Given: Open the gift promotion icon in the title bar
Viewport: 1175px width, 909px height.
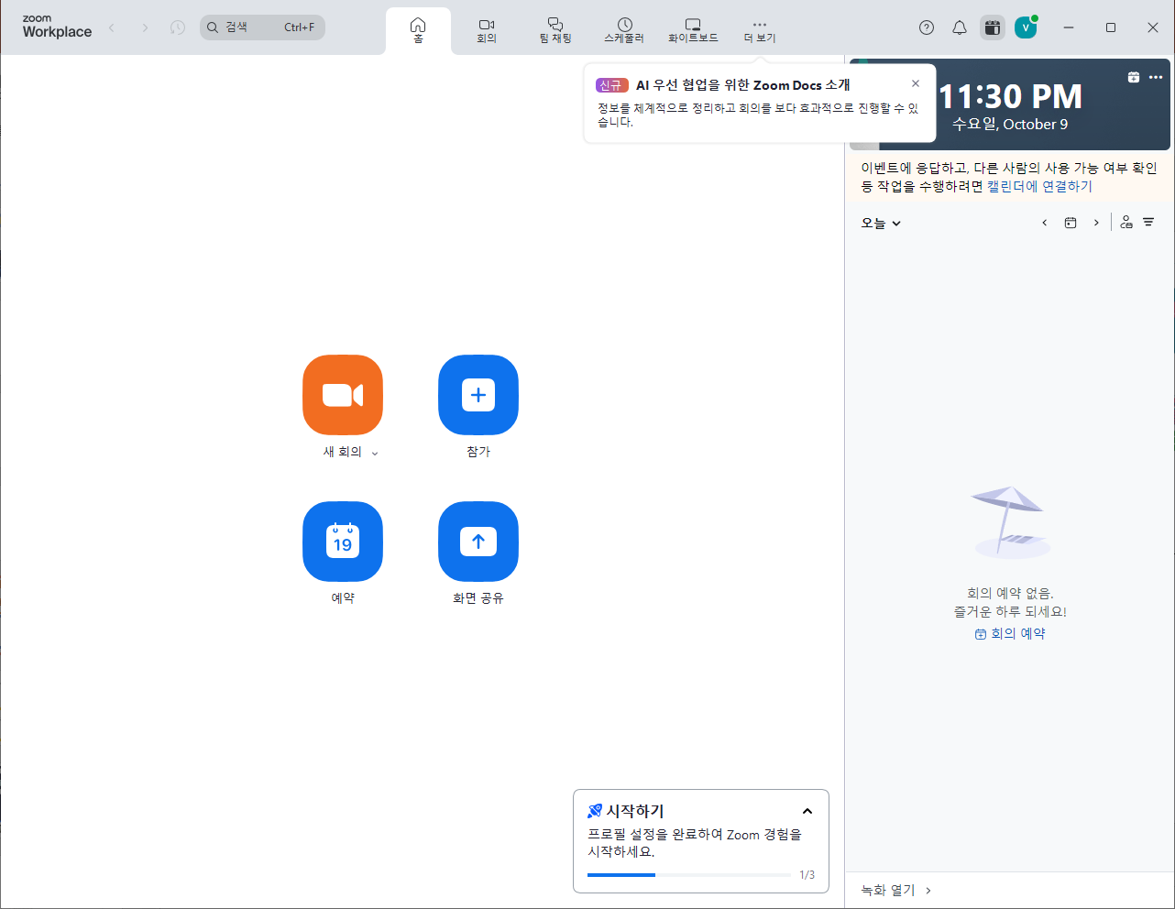Looking at the screenshot, I should (992, 27).
